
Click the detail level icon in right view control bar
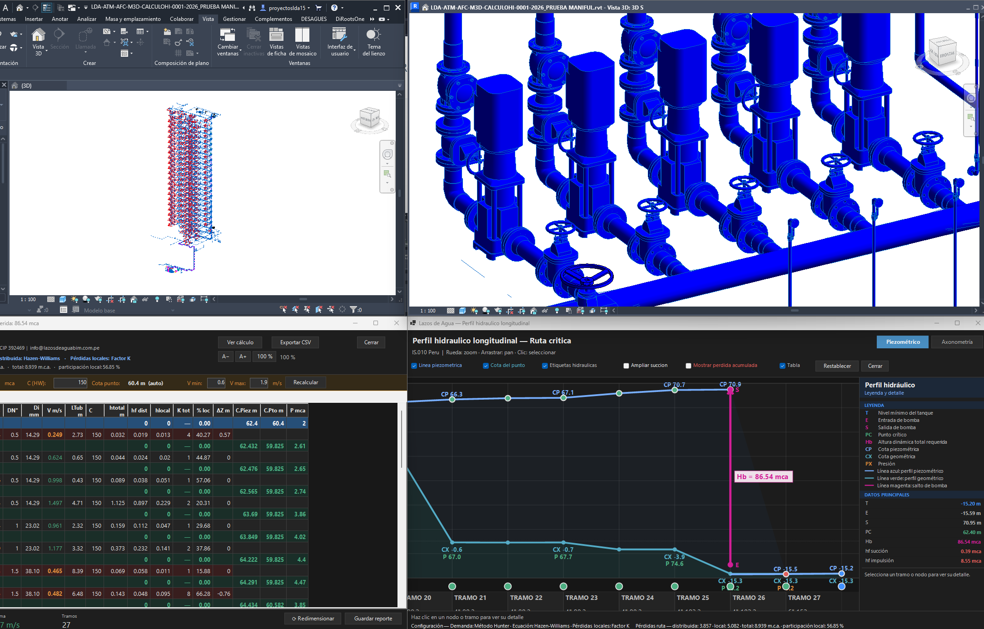451,311
